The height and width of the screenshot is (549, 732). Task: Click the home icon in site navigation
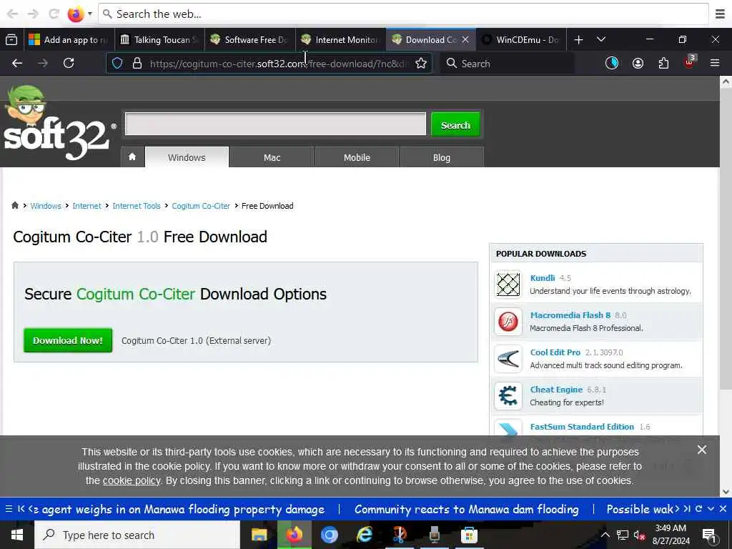pos(132,157)
